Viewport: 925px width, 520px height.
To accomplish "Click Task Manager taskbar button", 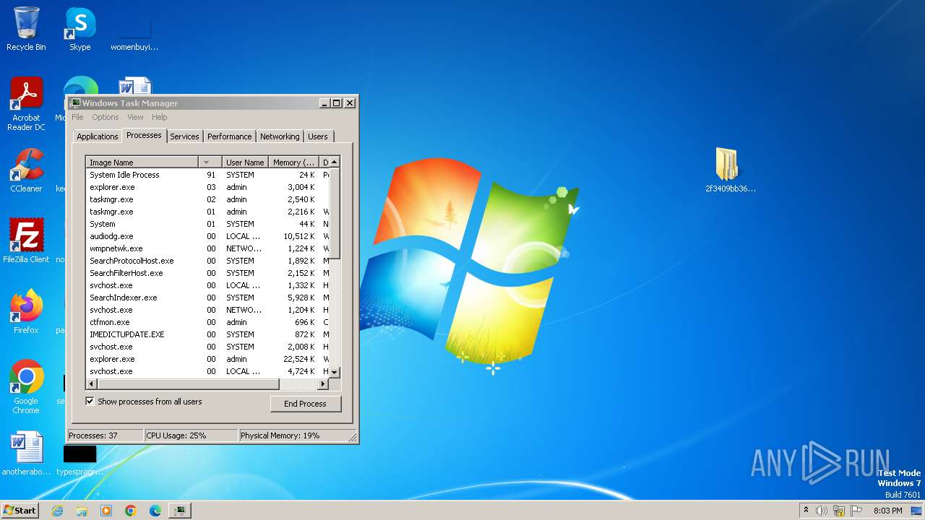I will (x=179, y=511).
